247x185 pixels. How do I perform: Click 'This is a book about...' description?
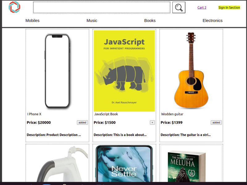[x=130, y=135]
